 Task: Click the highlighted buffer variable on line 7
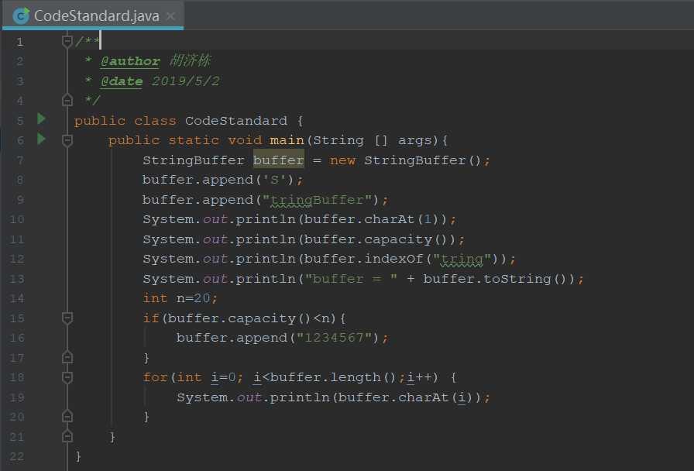click(x=278, y=160)
